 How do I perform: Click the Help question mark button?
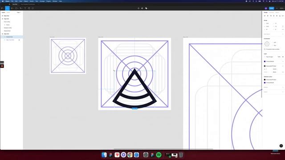(x=281, y=146)
